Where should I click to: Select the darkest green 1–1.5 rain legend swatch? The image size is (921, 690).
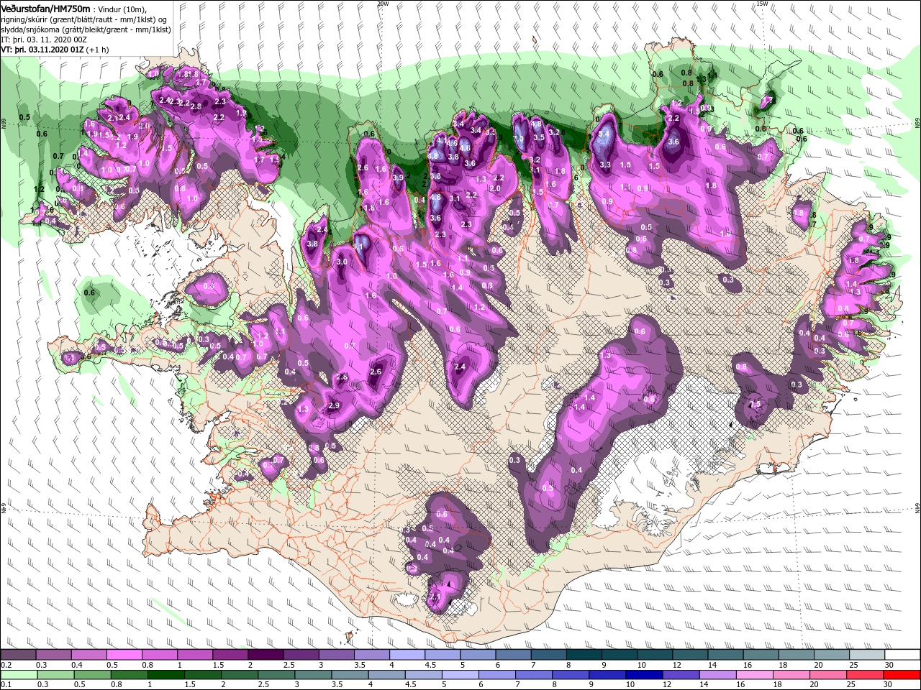165,674
